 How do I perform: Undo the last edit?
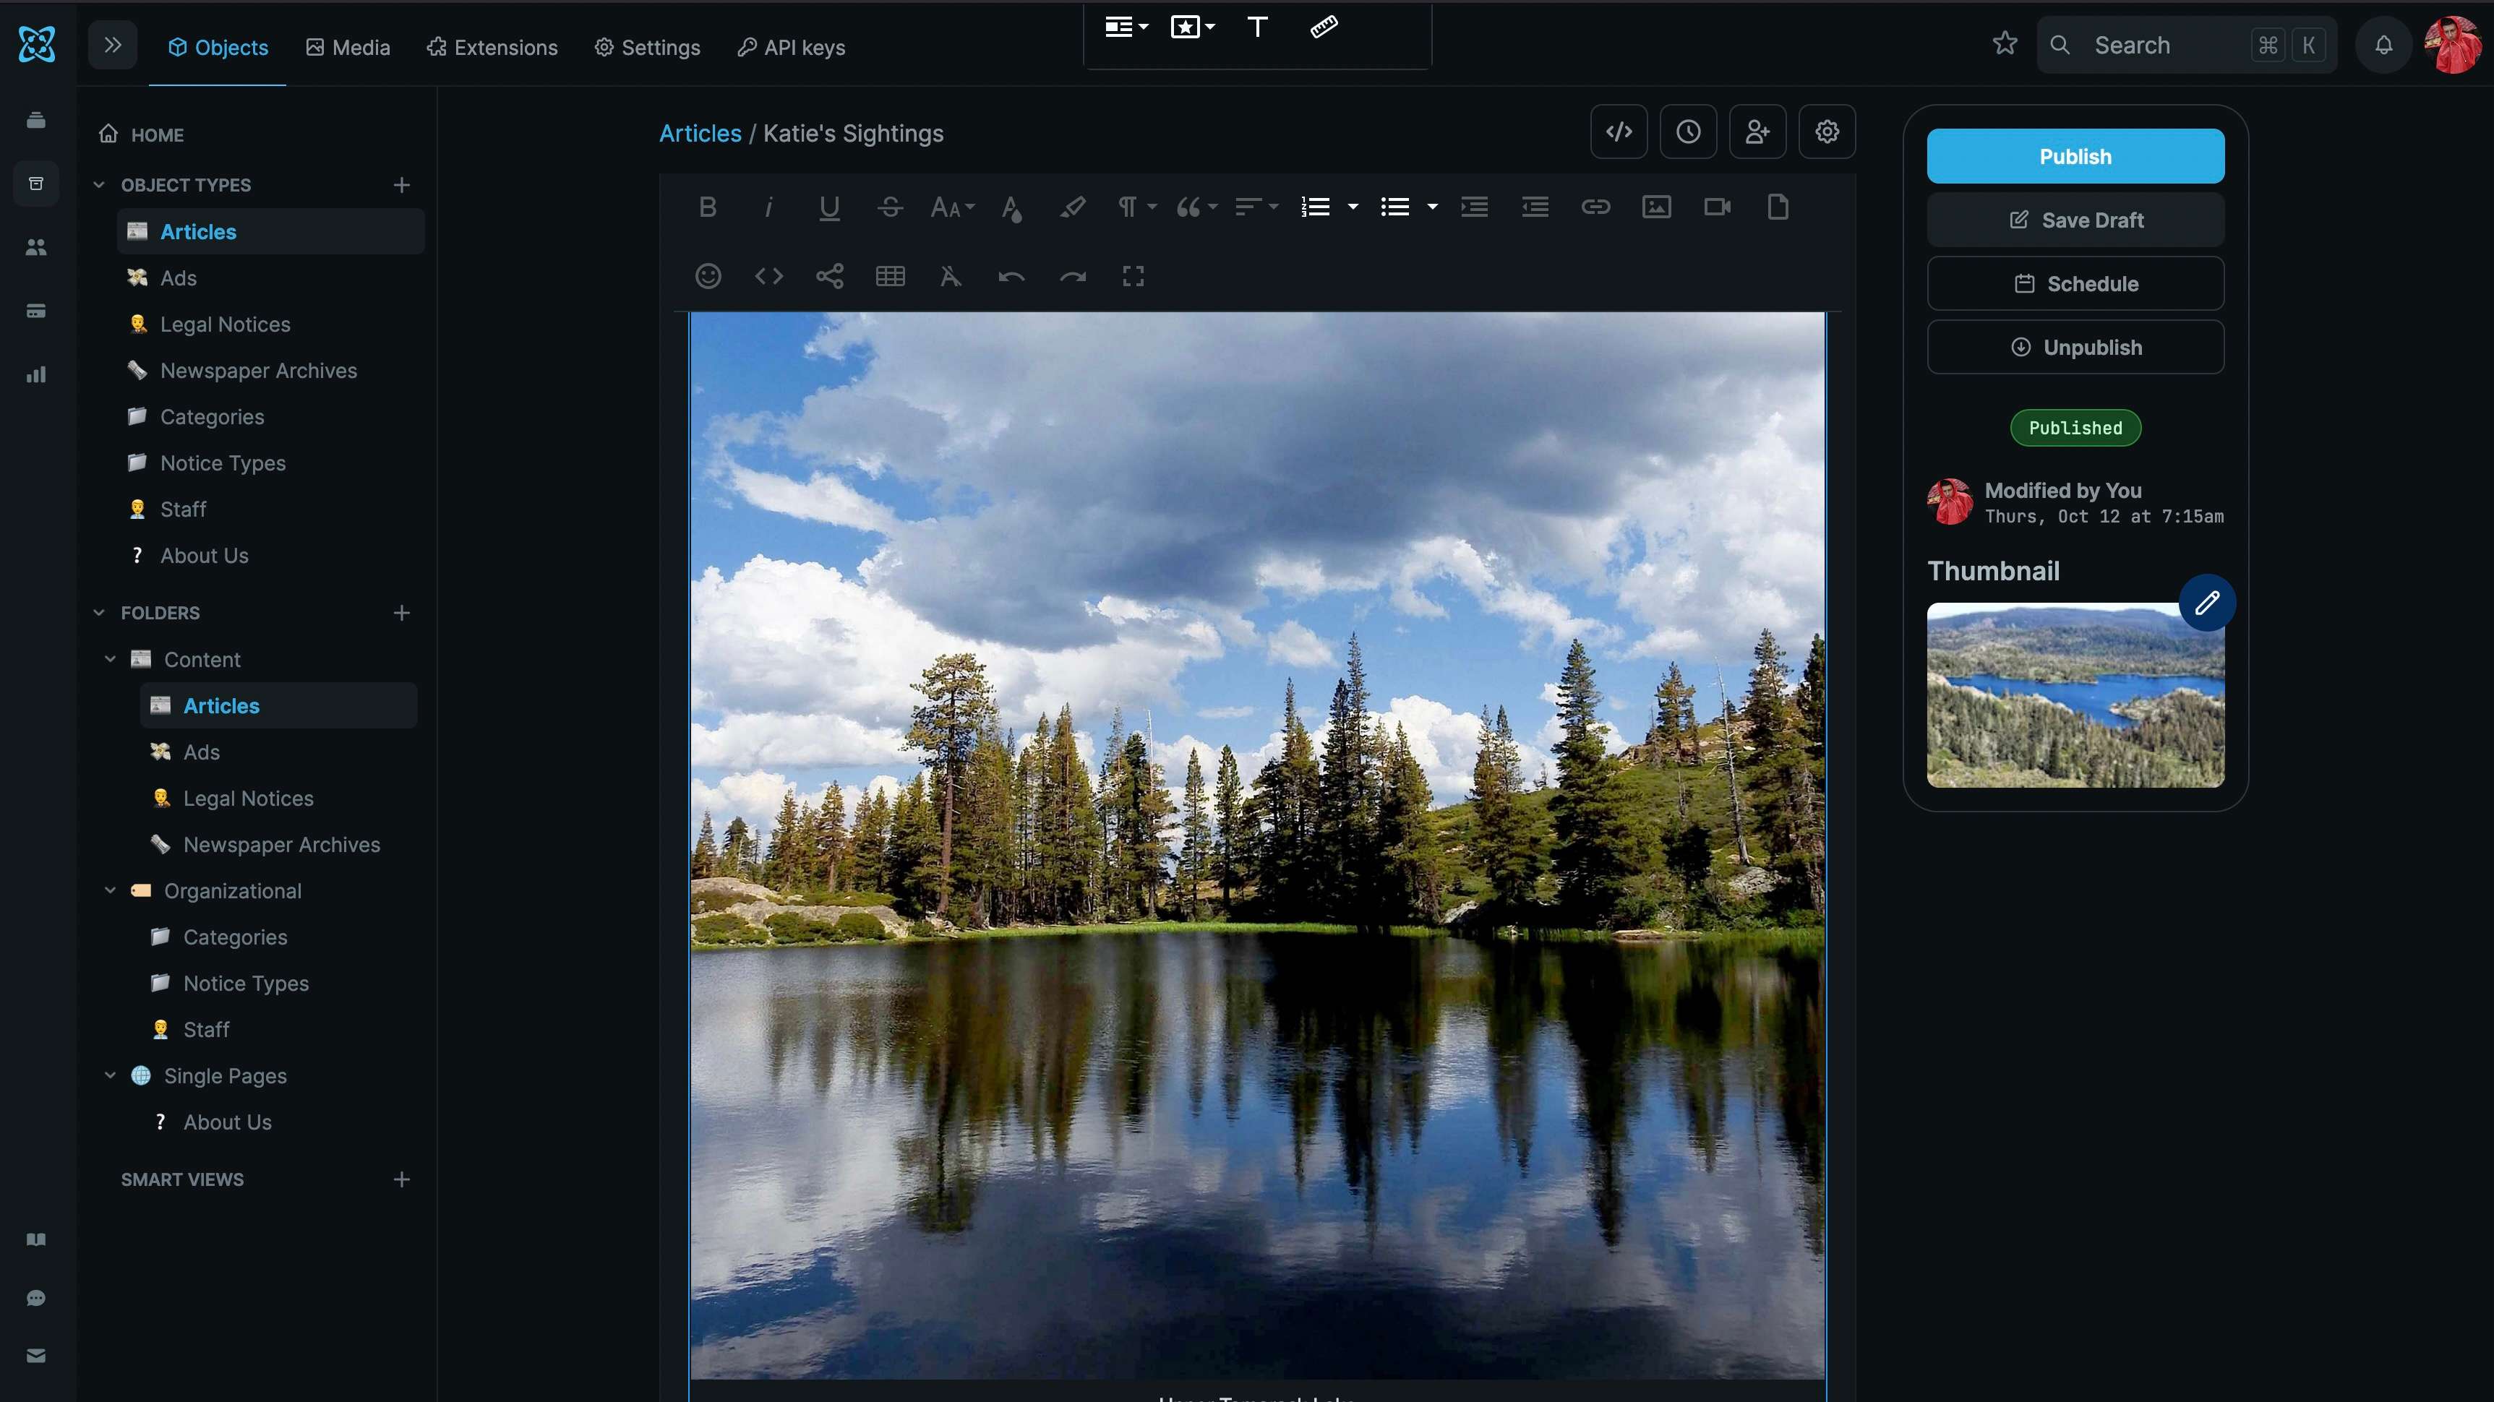(x=1012, y=277)
